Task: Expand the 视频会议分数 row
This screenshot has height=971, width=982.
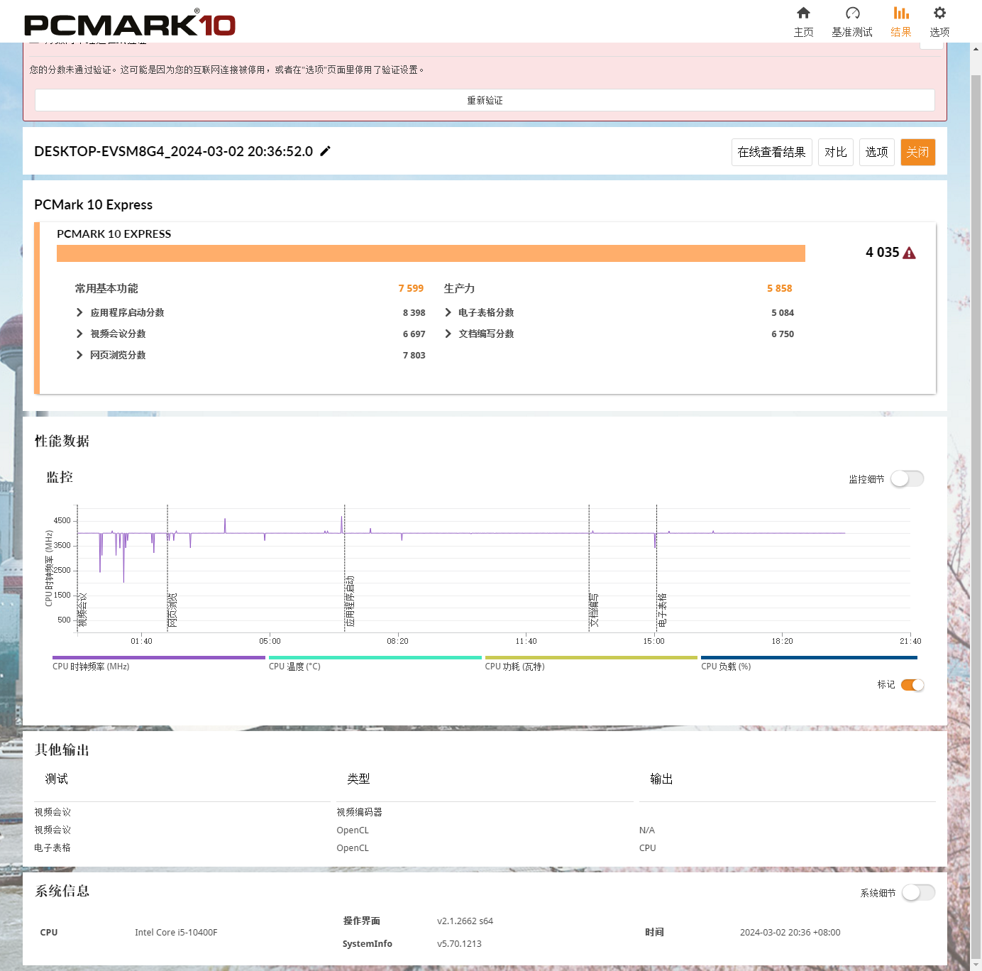Action: point(79,334)
